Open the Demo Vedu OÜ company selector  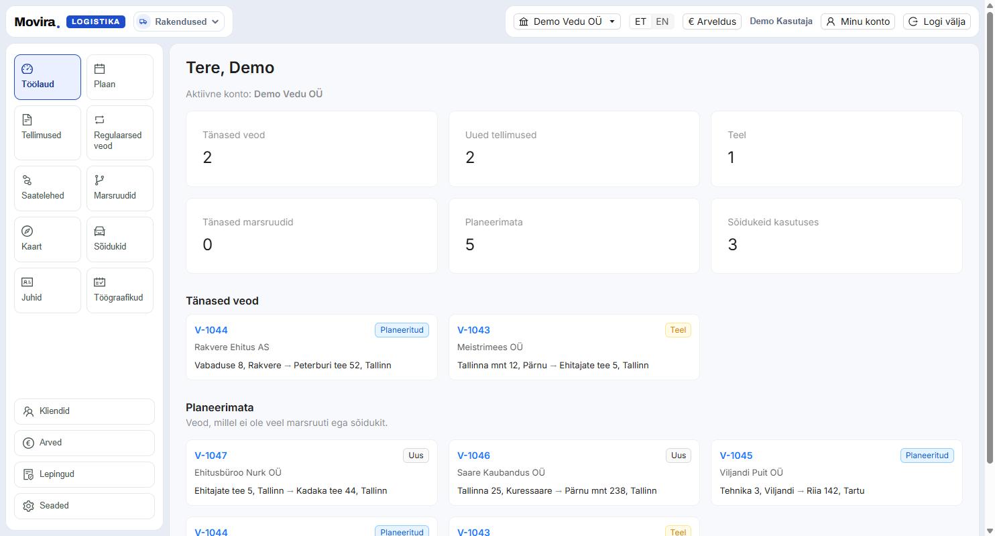(x=567, y=21)
